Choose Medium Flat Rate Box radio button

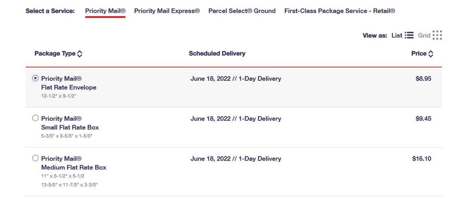35,158
